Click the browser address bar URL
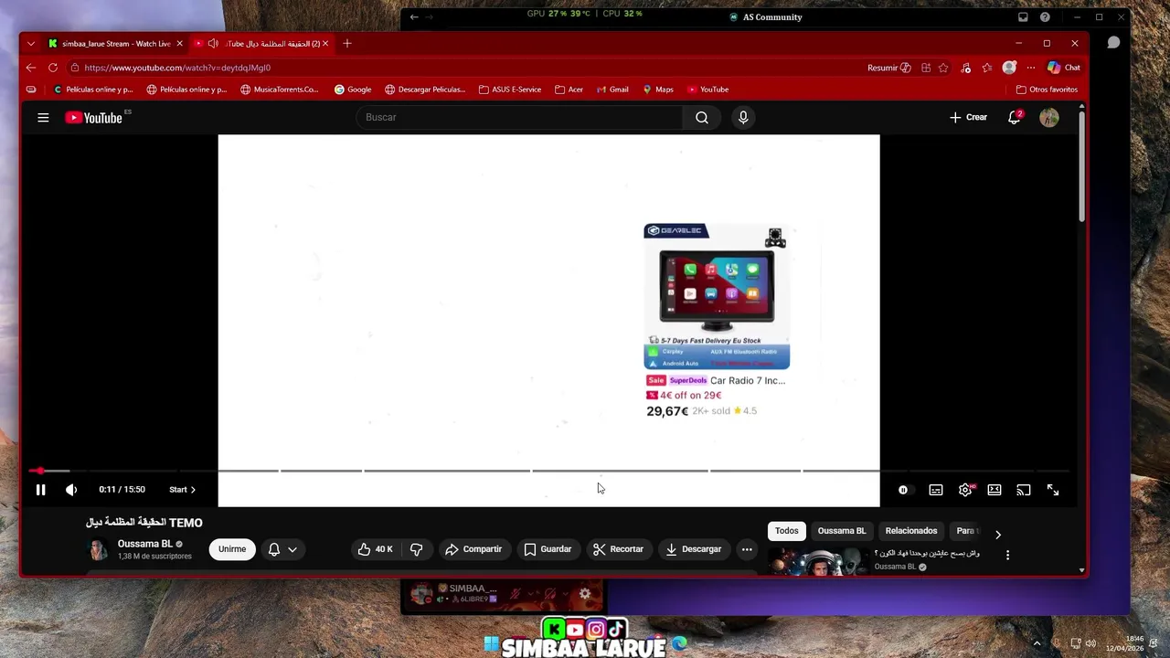The width and height of the screenshot is (1170, 658). point(177,68)
